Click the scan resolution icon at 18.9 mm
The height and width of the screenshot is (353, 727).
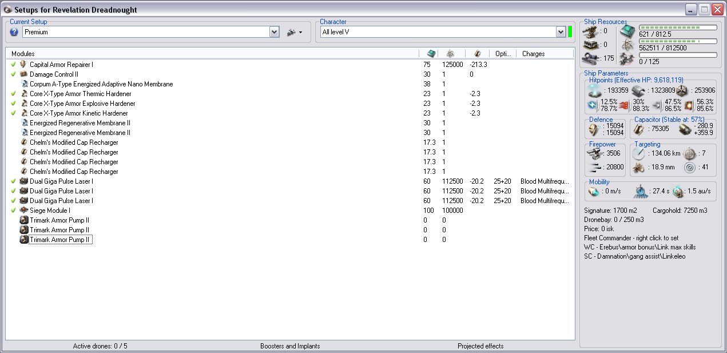[639, 168]
